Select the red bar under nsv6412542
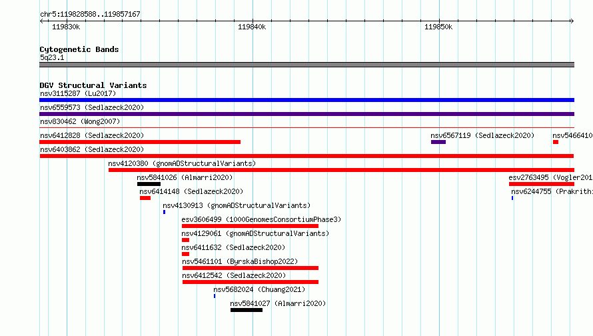Screen dimensions: 593x336 (x=251, y=282)
